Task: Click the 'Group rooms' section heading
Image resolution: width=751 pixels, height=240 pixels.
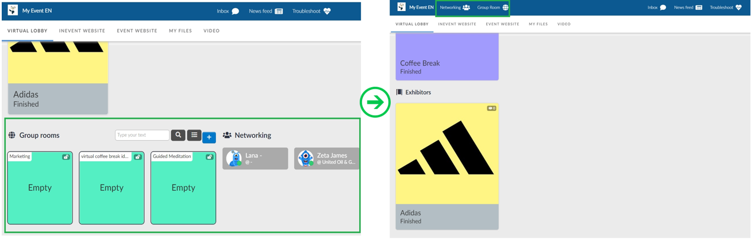Action: [x=40, y=136]
